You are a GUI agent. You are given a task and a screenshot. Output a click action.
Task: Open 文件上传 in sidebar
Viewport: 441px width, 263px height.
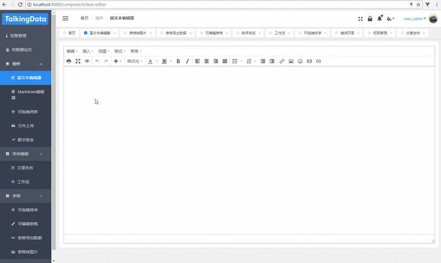[26, 126]
